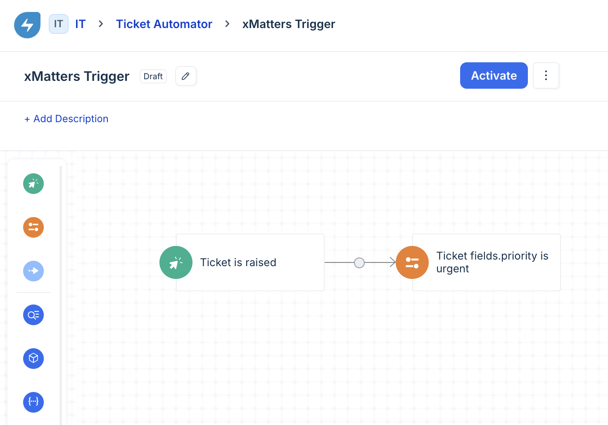Go to Ticket Automator breadcrumb

164,24
